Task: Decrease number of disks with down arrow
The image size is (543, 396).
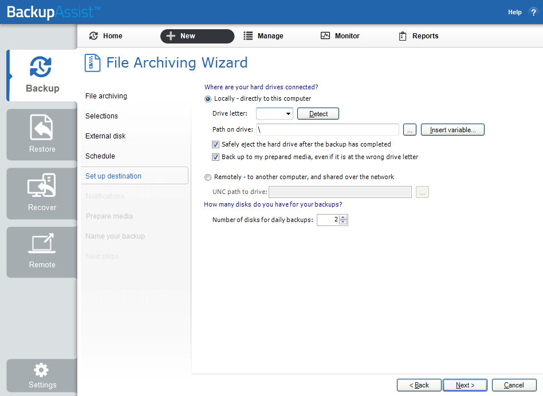Action: pyautogui.click(x=343, y=222)
